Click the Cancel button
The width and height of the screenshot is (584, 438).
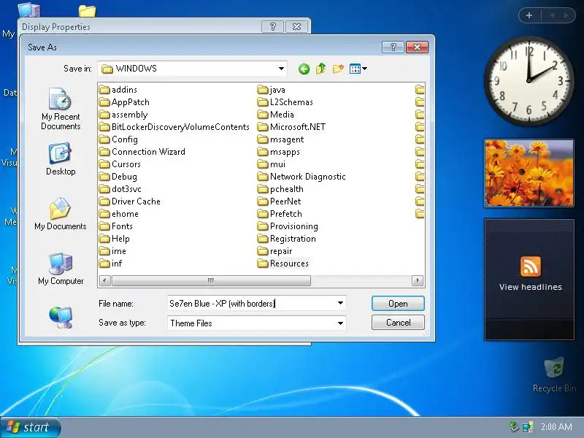coord(398,323)
